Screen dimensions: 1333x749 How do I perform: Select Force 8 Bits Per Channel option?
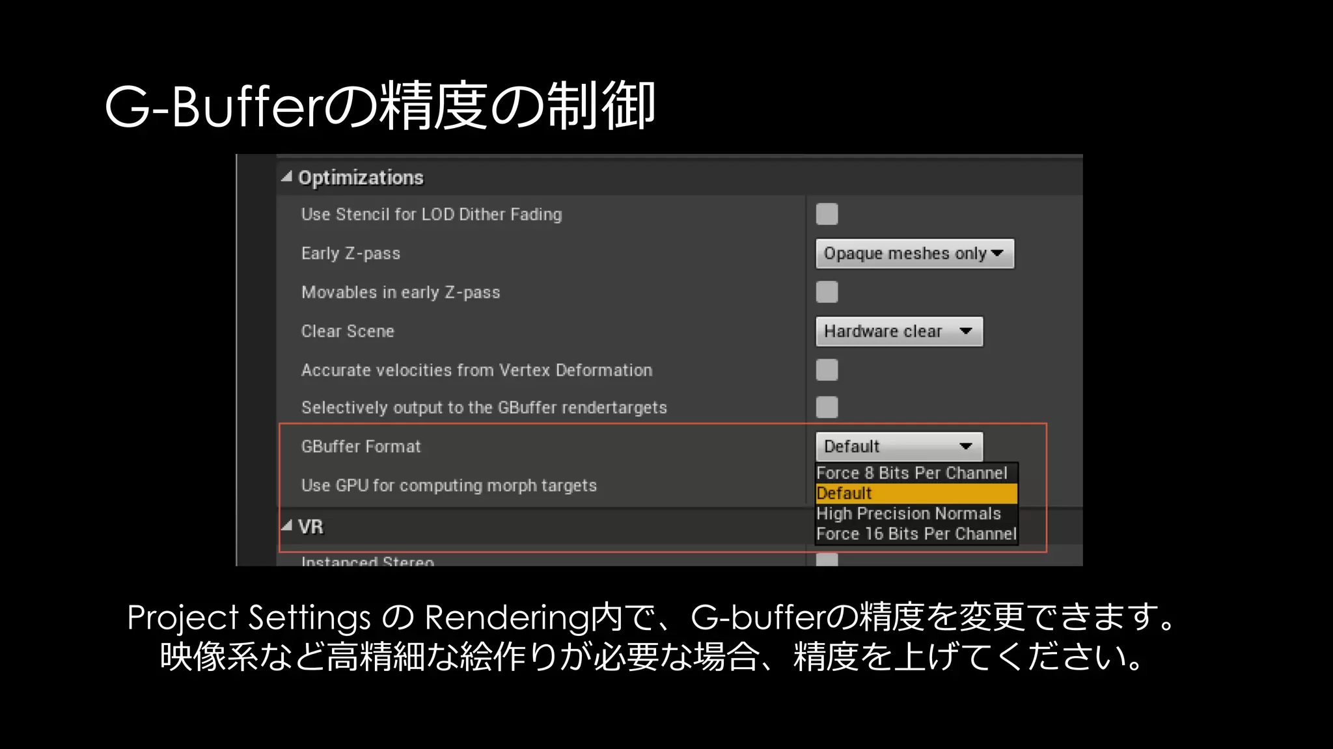point(911,473)
